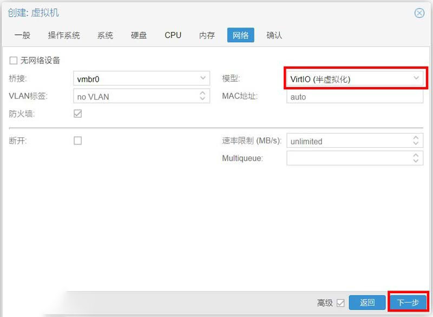The width and height of the screenshot is (433, 317).
Task: Open the 操作系统 tab
Action: 64,35
